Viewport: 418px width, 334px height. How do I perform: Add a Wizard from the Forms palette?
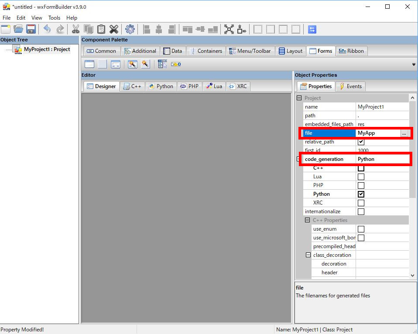[x=132, y=64]
